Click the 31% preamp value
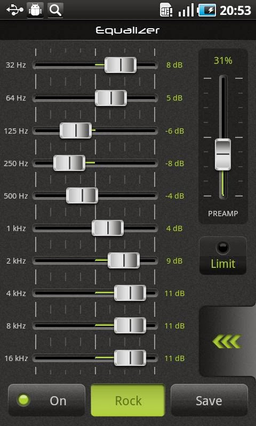Image resolution: width=256 pixels, height=426 pixels. coord(223,61)
